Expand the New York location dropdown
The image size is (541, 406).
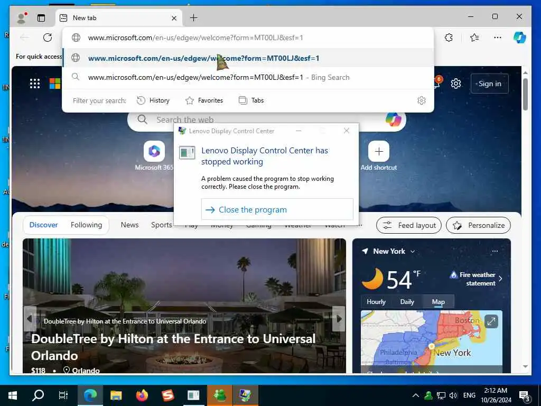[x=413, y=251]
